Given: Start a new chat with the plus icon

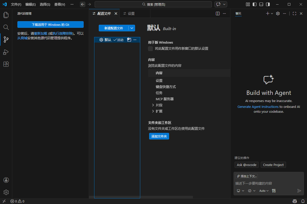Looking at the screenshot, I should 267,14.
